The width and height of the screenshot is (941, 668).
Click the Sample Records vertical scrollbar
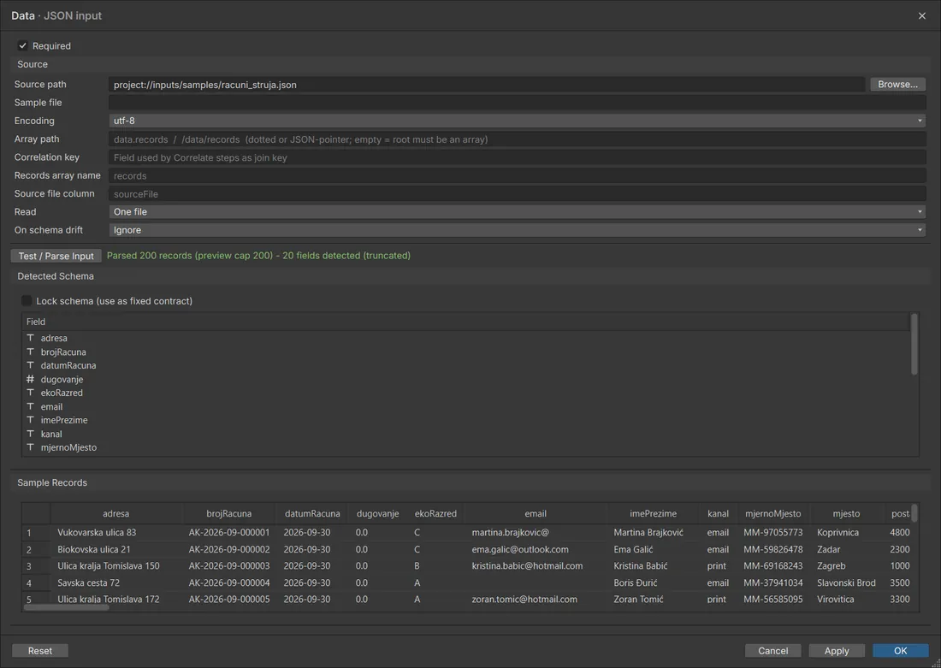pyautogui.click(x=914, y=513)
